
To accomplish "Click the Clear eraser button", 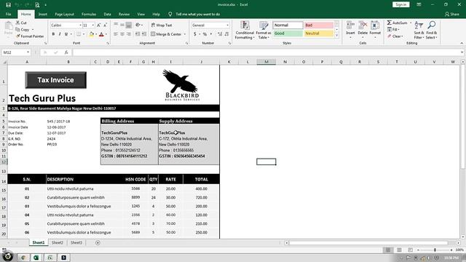I will click(x=395, y=36).
